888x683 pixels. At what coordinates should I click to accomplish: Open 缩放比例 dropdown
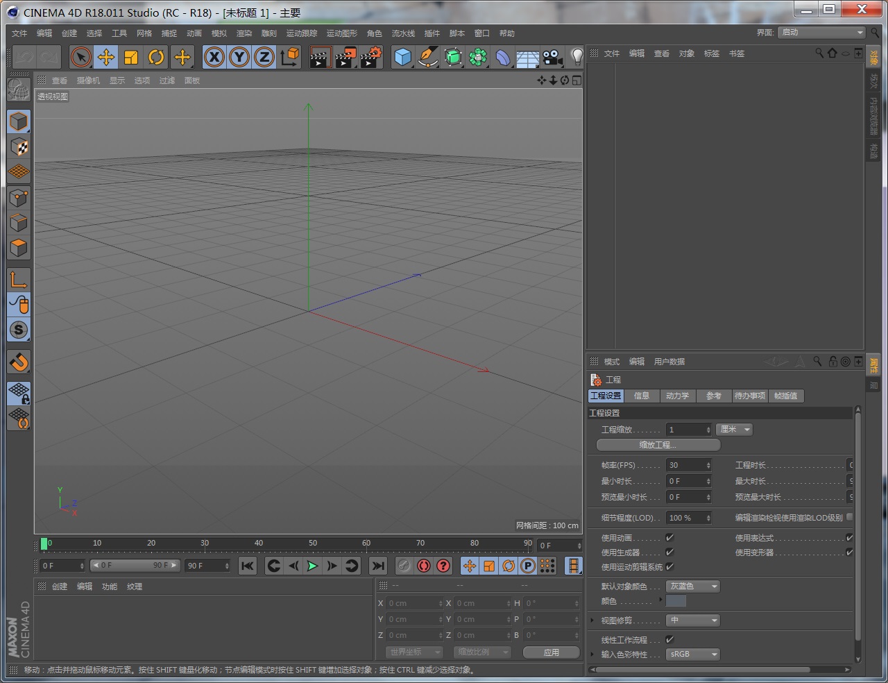[482, 652]
